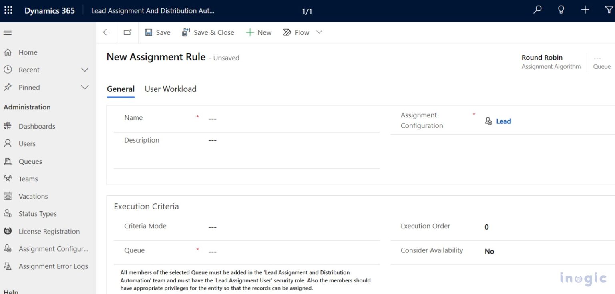
Task: Open Assignment Error Logs in sidebar
Action: [x=53, y=266]
